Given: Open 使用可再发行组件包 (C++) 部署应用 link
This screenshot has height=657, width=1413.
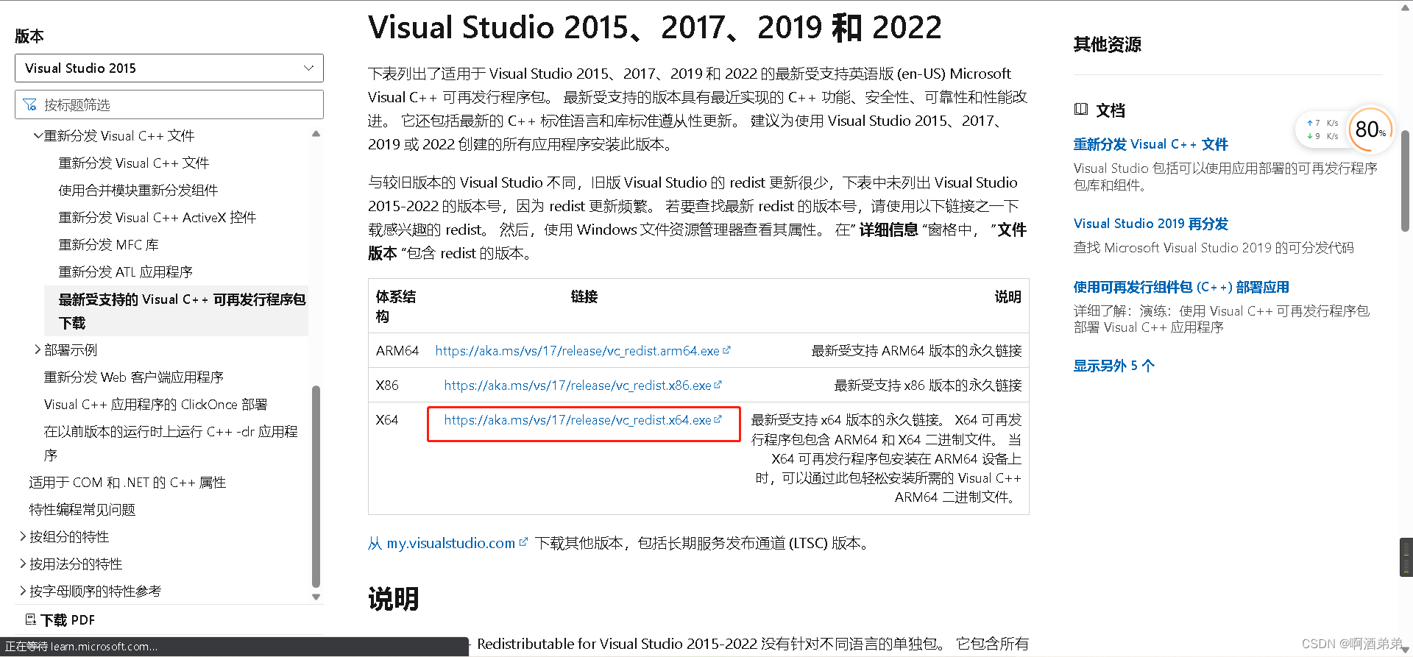Looking at the screenshot, I should 1181,287.
